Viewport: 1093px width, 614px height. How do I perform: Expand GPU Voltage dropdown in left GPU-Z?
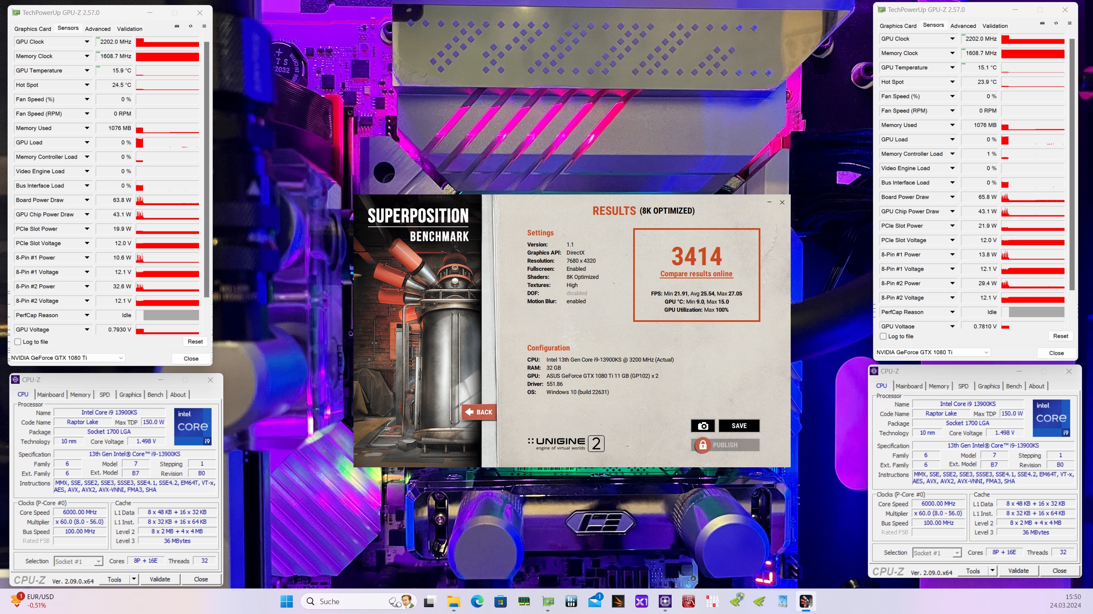(x=87, y=330)
